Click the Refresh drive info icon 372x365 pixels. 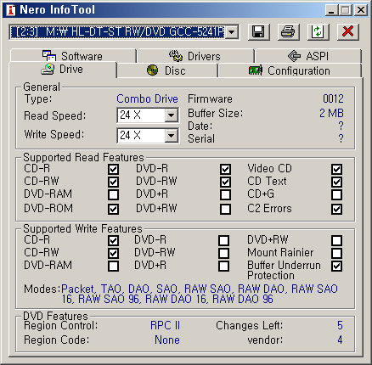[318, 31]
